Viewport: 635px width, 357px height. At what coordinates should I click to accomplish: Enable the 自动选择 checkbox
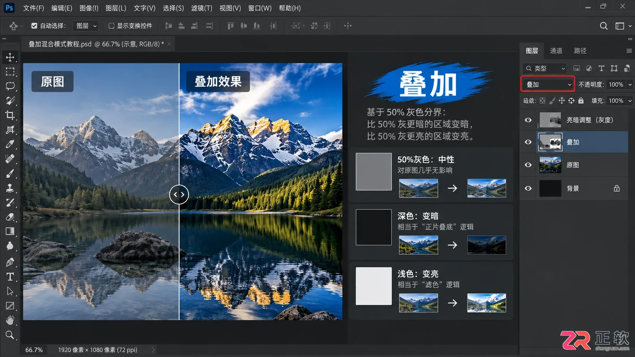point(34,26)
